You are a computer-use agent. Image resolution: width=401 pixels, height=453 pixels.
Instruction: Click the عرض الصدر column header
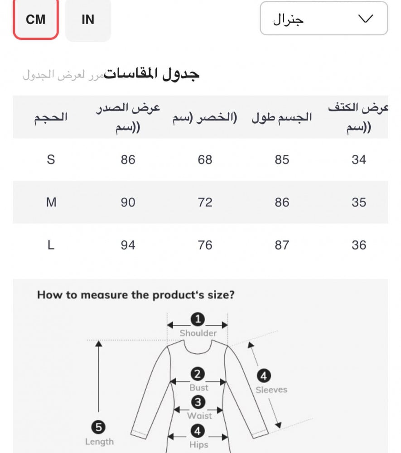pyautogui.click(x=128, y=117)
